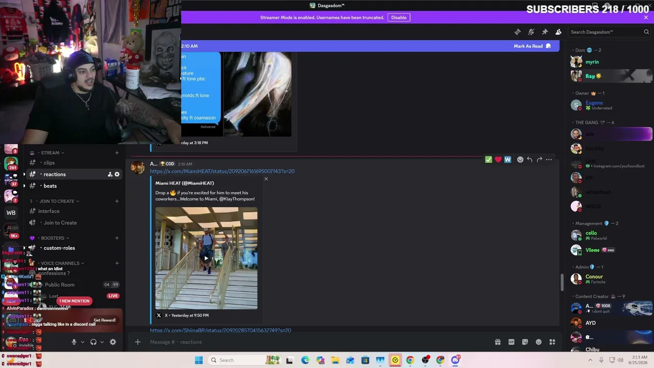Open the MiamiHEAT x.com status link

point(222,171)
